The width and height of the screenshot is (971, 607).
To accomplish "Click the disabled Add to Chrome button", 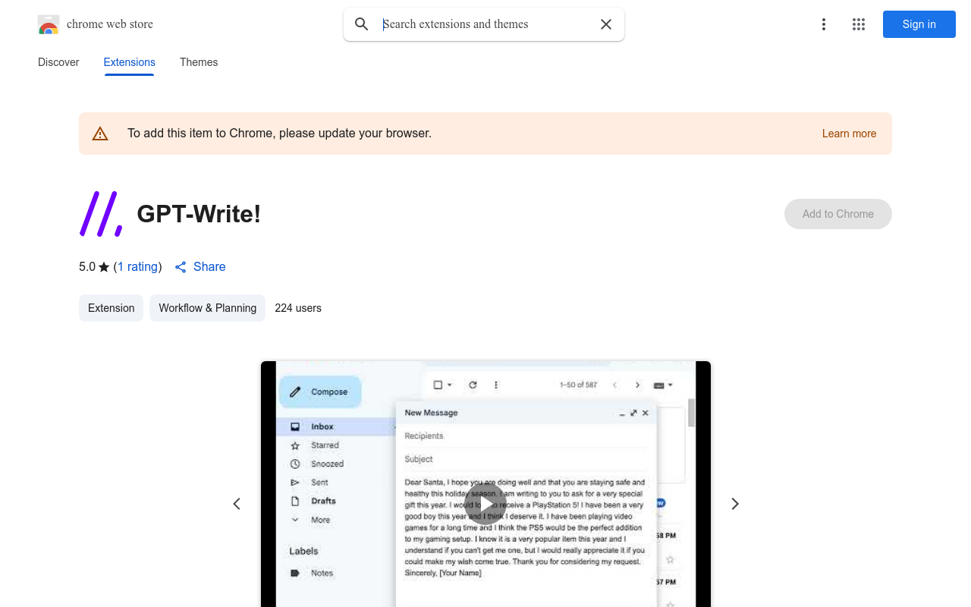I will [x=838, y=214].
